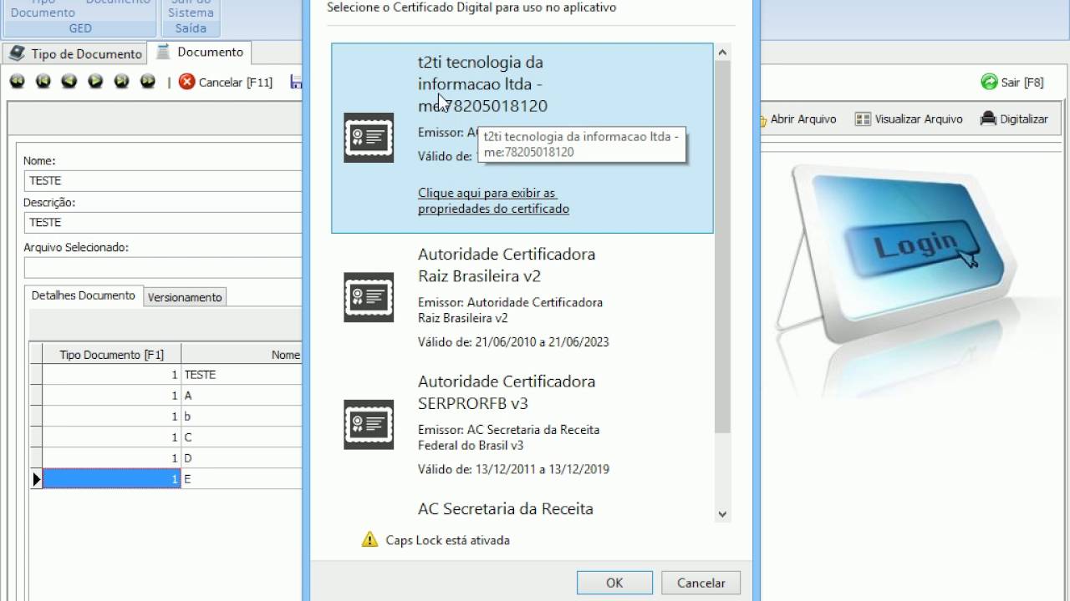Click the current-row arrow indicator beside row E
This screenshot has height=601, width=1070.
click(x=36, y=479)
